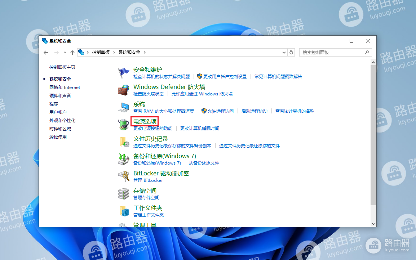Open 程序 category in sidebar

(54, 104)
